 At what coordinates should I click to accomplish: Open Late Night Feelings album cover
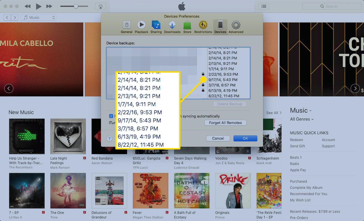(x=68, y=136)
